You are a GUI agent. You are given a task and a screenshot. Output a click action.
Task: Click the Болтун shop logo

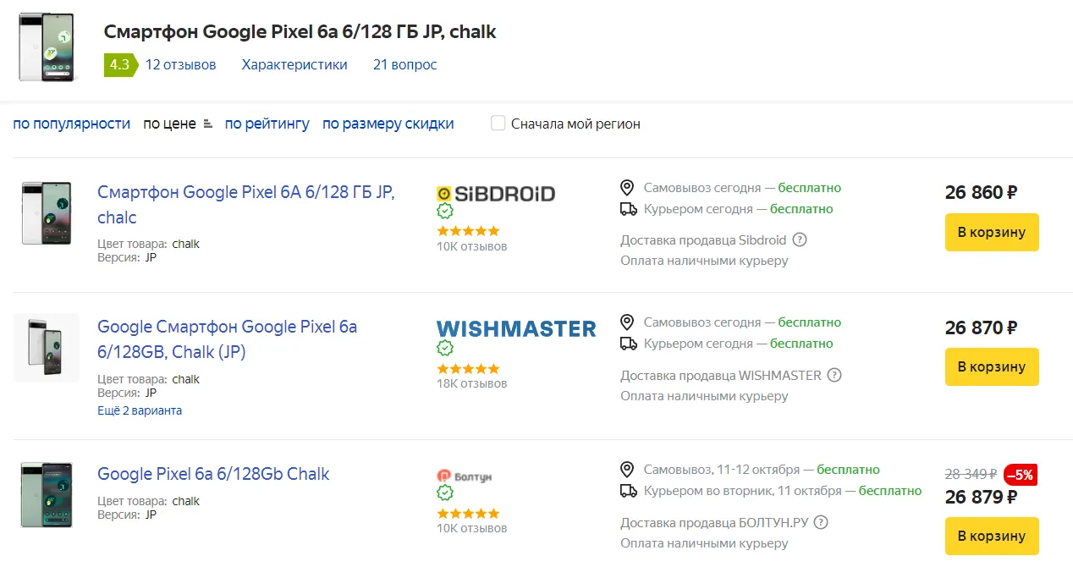click(464, 476)
